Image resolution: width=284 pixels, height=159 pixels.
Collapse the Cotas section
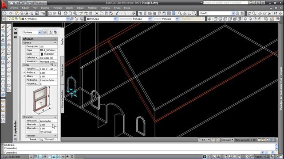click(55, 65)
